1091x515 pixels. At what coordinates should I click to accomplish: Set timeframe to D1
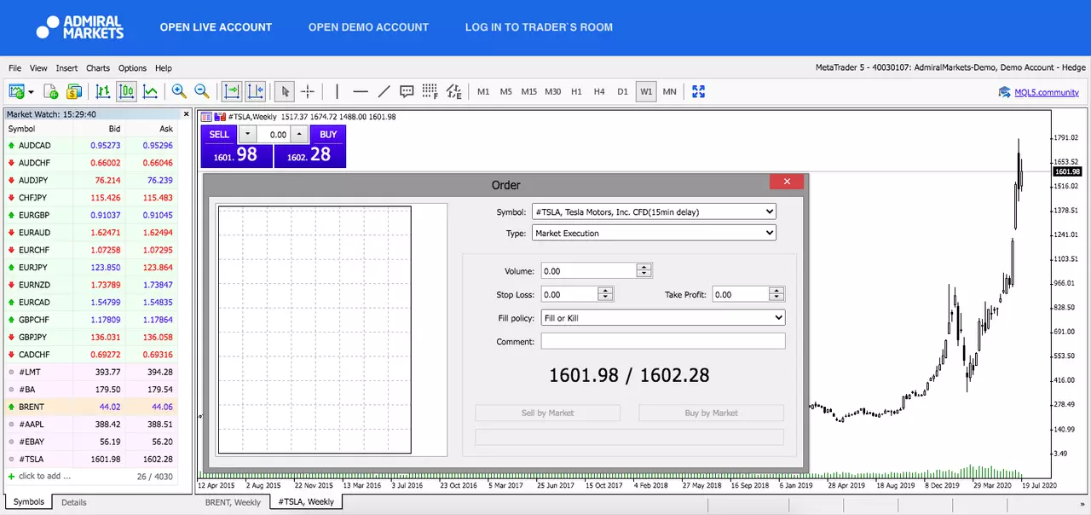click(x=622, y=91)
